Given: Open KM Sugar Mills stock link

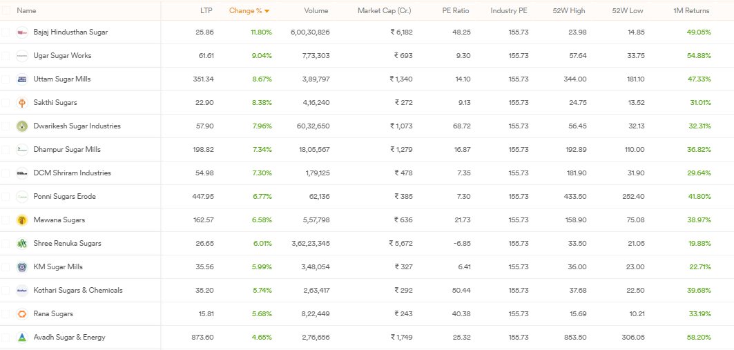Looking at the screenshot, I should pos(58,266).
